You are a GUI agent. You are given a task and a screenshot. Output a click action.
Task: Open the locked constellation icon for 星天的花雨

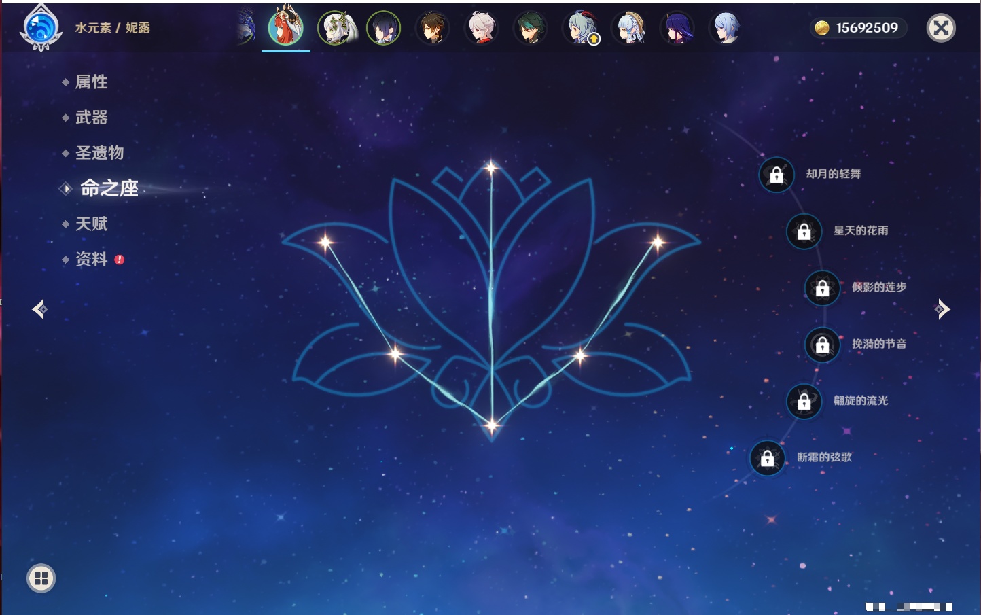pos(804,231)
